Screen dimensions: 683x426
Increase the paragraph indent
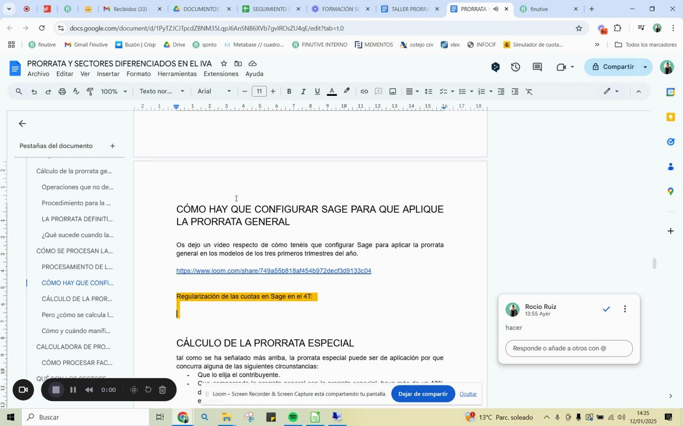point(515,92)
